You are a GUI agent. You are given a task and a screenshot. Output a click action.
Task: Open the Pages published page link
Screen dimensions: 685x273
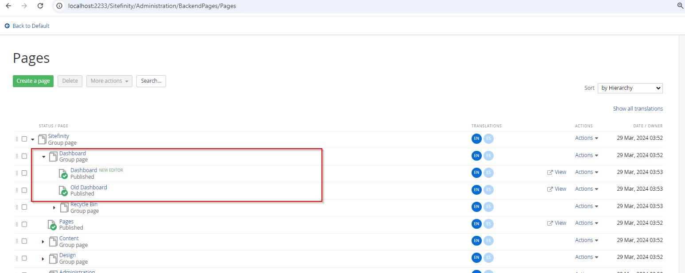tap(66, 222)
